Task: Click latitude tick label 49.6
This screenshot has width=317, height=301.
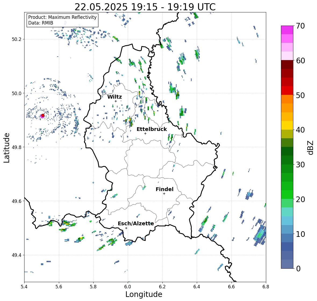Action: (x=17, y=201)
